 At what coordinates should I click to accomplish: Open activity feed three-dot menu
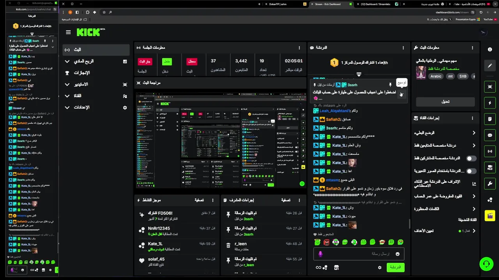[213, 200]
